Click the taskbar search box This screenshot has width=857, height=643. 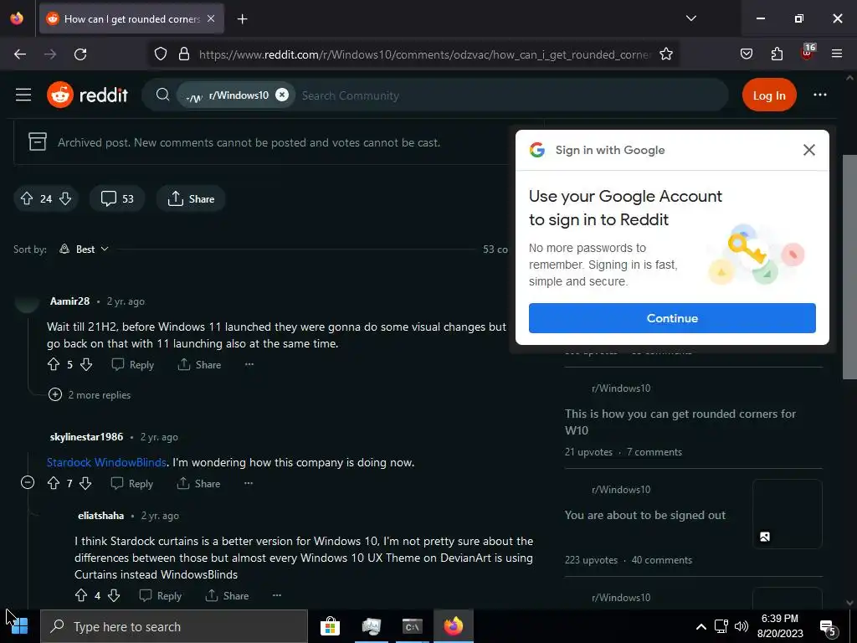[x=174, y=626]
